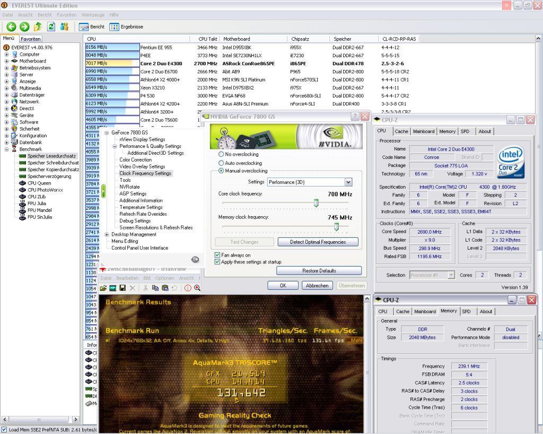Expand the Desktop Management node

[107, 234]
